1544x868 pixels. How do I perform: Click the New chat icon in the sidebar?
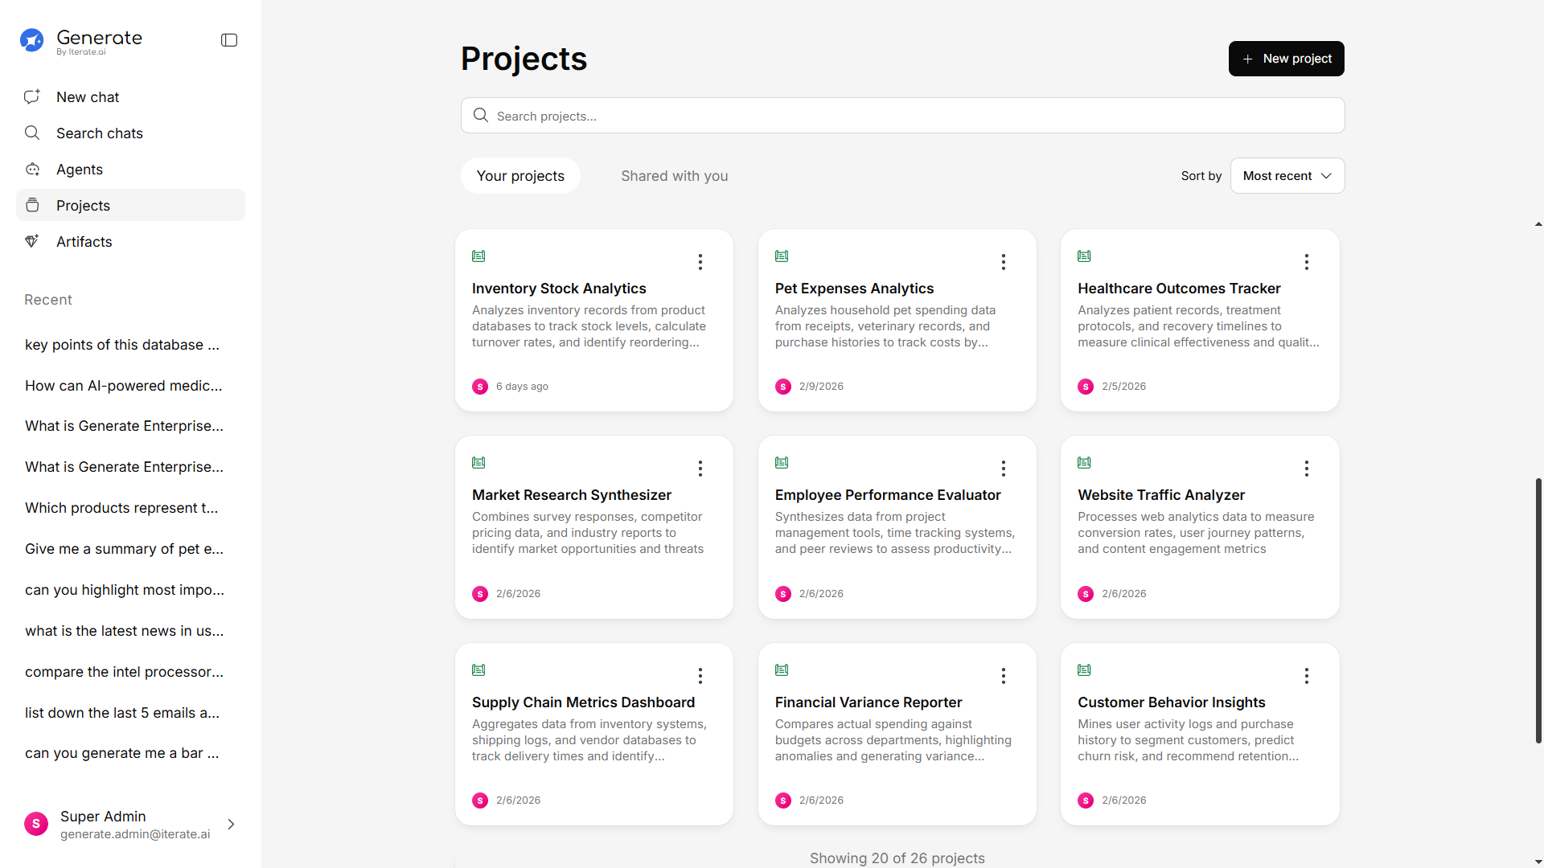[32, 96]
